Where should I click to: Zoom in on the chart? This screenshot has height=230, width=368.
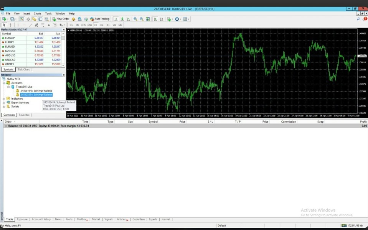click(x=135, y=19)
